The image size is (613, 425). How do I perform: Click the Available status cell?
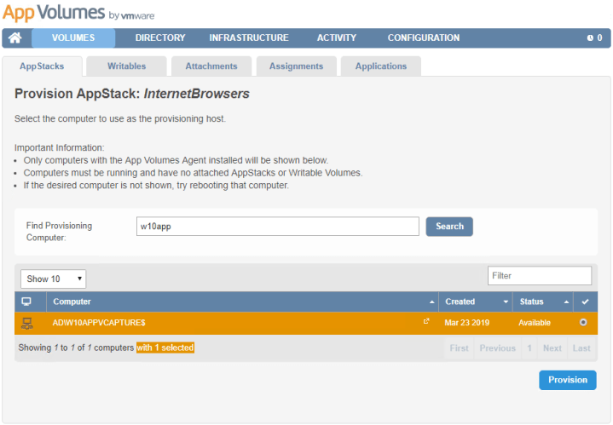535,323
